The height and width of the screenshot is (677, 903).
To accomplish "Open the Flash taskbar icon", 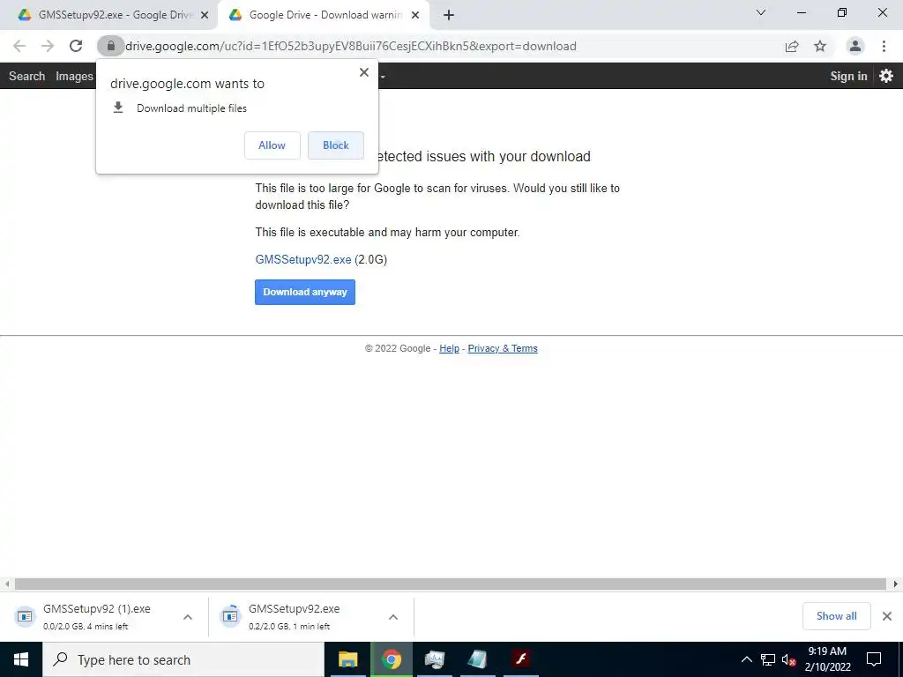I will pos(521,659).
